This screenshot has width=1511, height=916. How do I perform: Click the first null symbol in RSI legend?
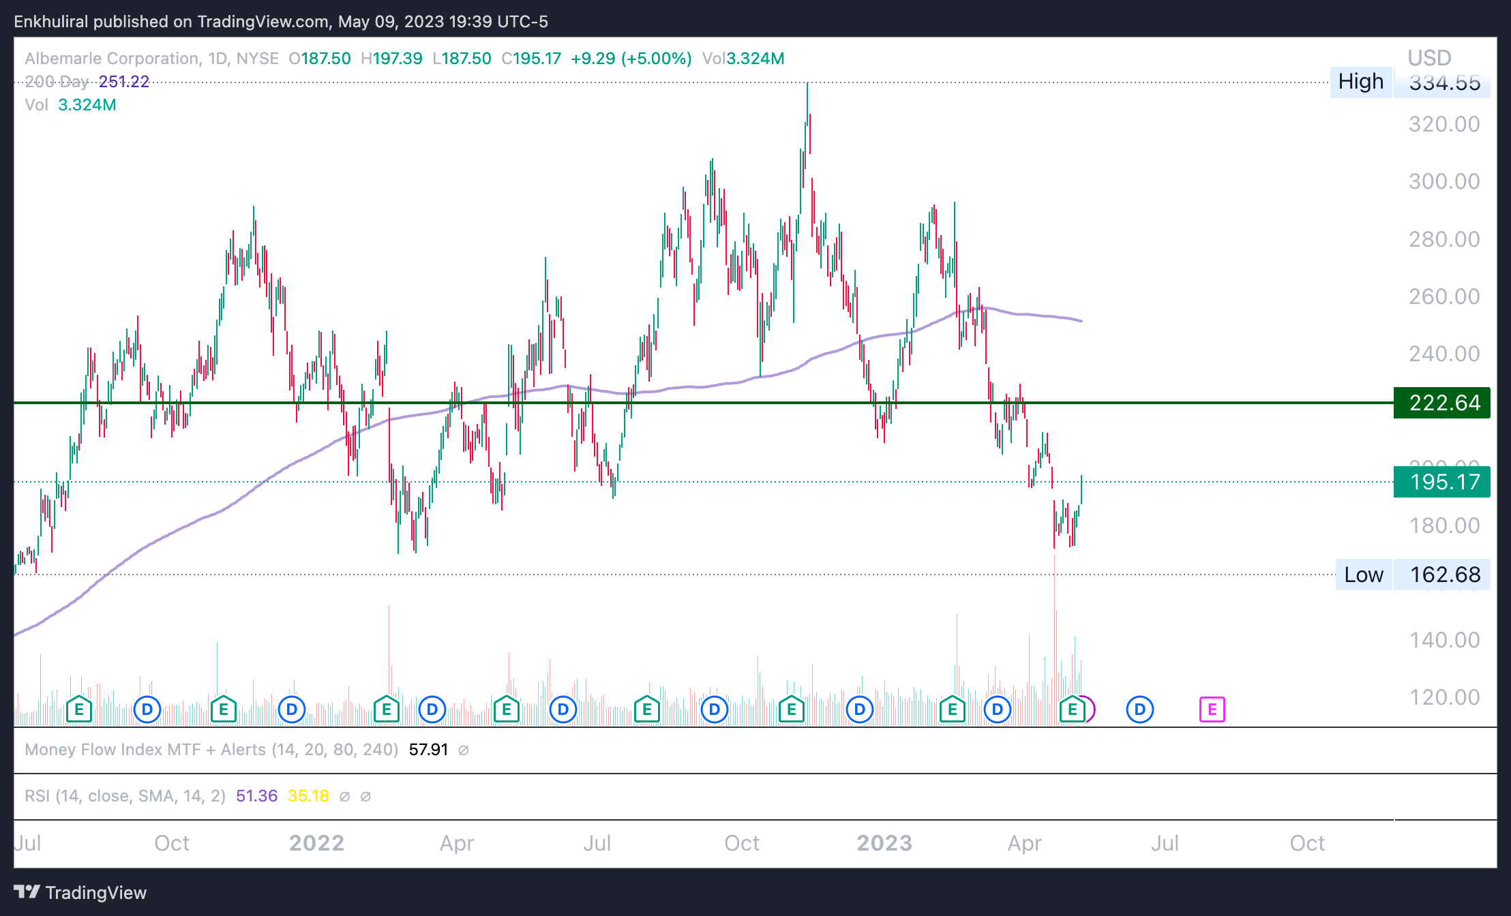pos(344,797)
